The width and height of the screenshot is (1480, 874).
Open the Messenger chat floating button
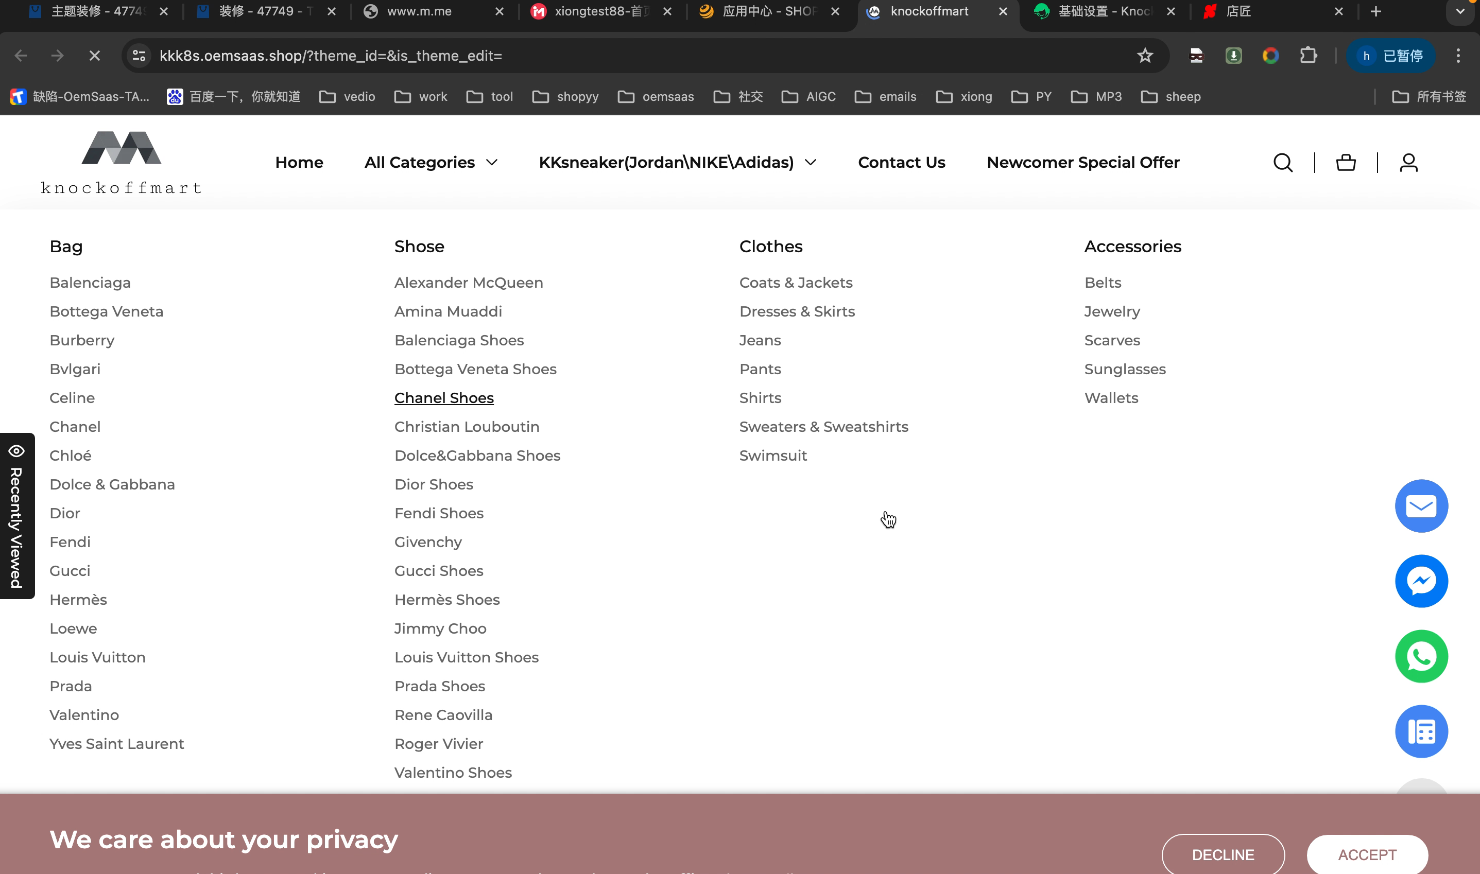1421,581
